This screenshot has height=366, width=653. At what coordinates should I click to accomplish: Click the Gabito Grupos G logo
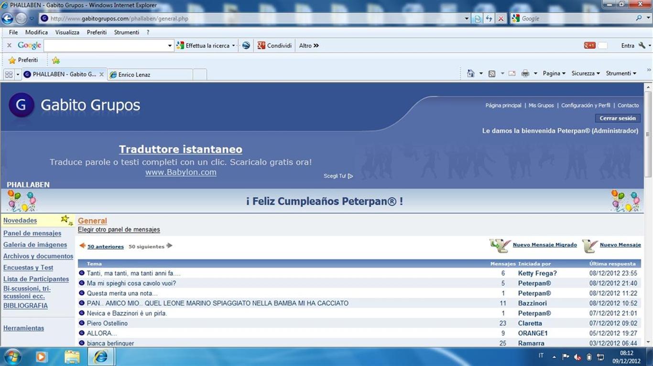coord(22,105)
